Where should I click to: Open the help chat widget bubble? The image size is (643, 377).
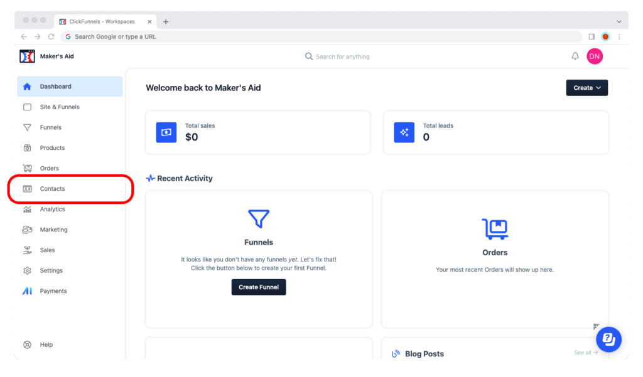click(608, 339)
